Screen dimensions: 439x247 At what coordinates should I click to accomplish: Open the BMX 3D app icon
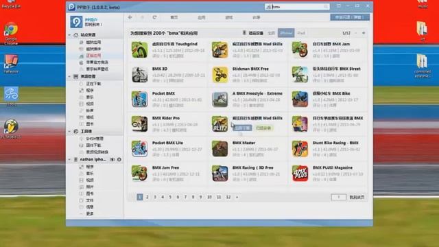pos(139,75)
